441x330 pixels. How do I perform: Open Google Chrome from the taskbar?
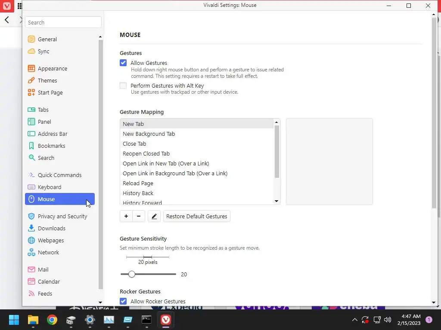pos(52,320)
